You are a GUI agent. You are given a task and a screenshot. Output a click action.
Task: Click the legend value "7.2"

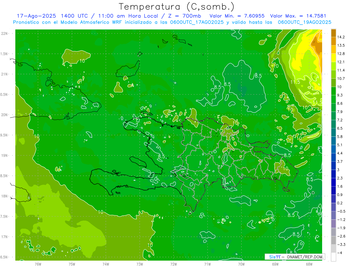[340, 120]
